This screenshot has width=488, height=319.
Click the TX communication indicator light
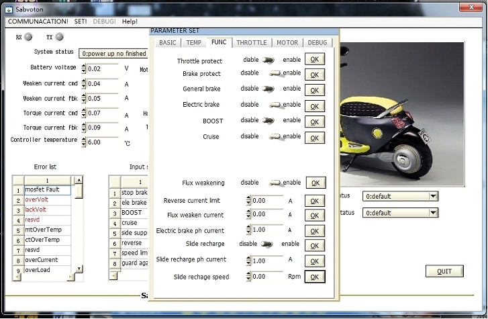(59, 37)
